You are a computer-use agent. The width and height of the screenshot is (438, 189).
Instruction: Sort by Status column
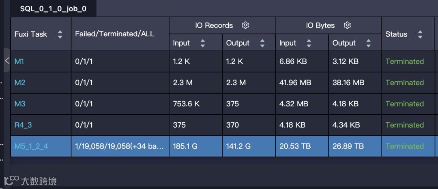(x=420, y=34)
